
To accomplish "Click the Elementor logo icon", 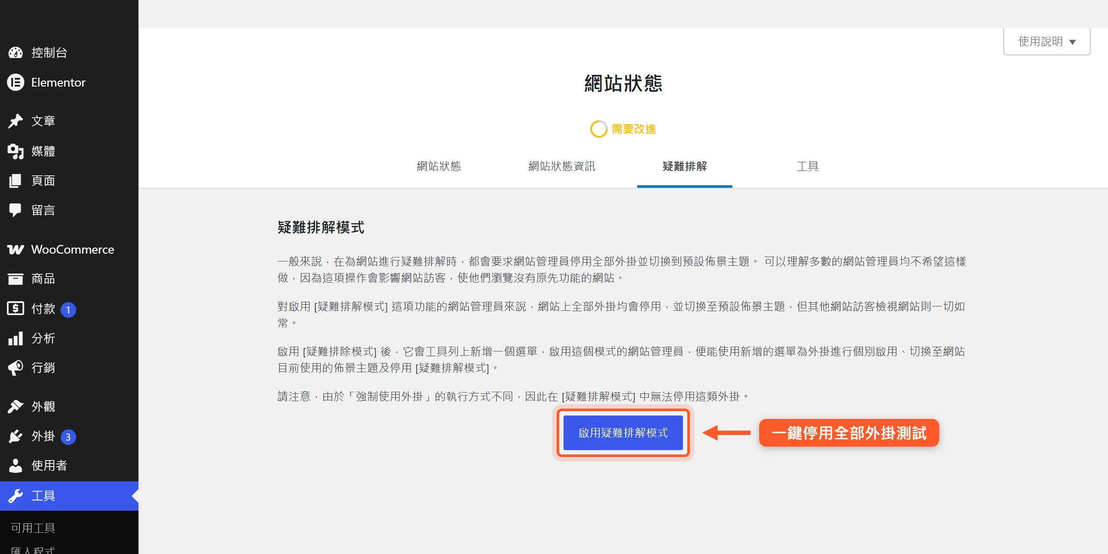I will pos(16,82).
